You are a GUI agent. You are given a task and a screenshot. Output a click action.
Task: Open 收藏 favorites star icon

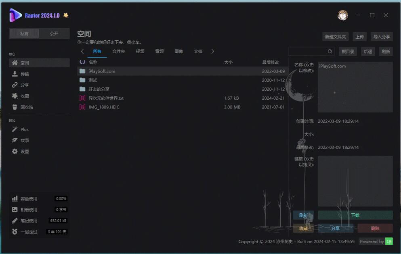pyautogui.click(x=15, y=96)
